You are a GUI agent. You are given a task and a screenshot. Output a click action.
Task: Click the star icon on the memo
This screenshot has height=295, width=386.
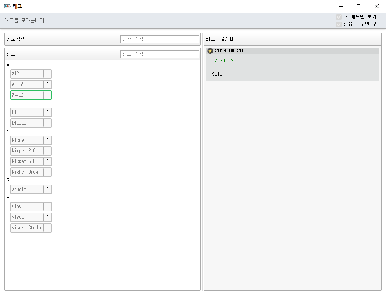(x=210, y=51)
